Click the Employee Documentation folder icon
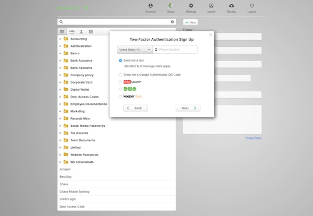The height and width of the screenshot is (216, 313). (x=66, y=104)
